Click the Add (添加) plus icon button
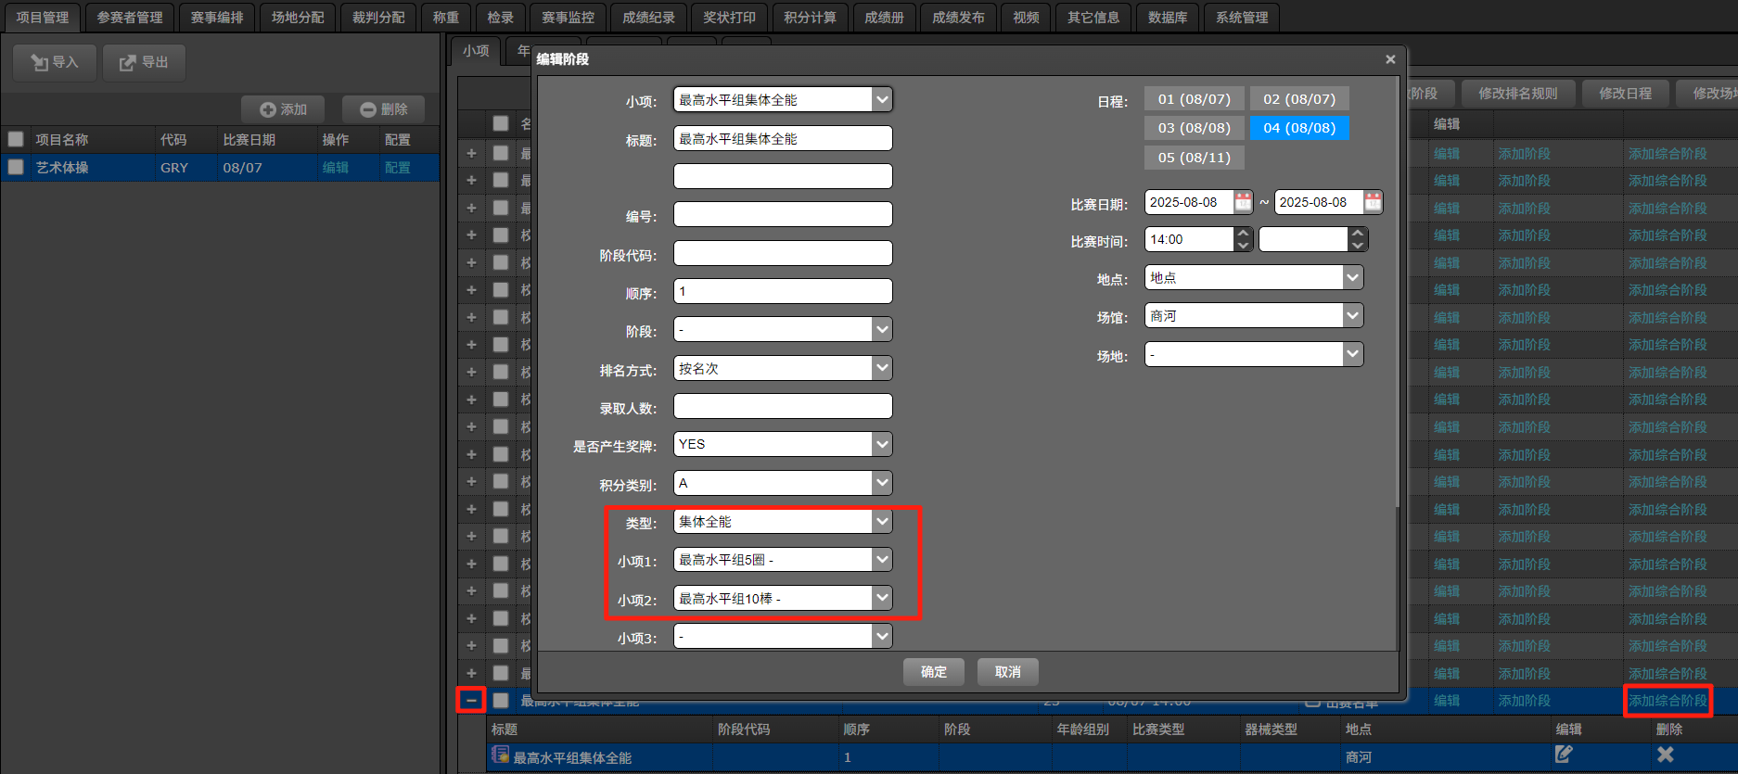Viewport: 1738px width, 774px height. point(268,109)
